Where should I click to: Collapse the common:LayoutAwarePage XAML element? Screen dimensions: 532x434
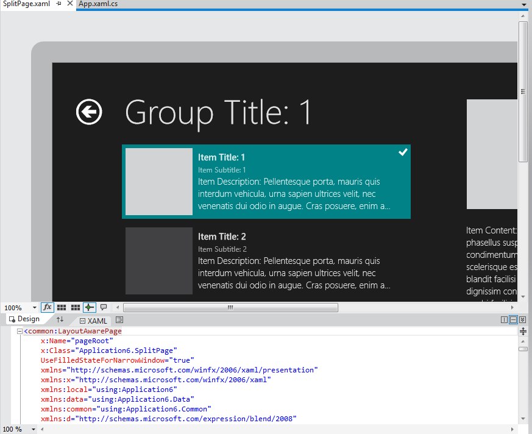point(20,331)
